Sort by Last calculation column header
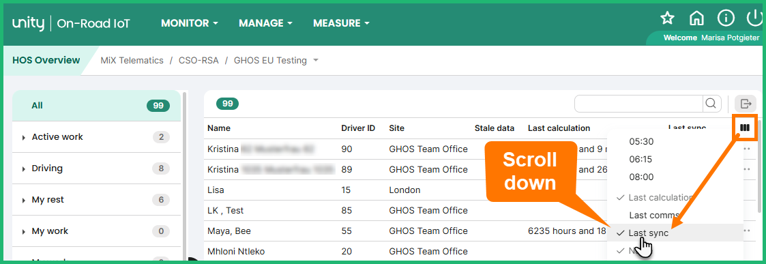 559,128
